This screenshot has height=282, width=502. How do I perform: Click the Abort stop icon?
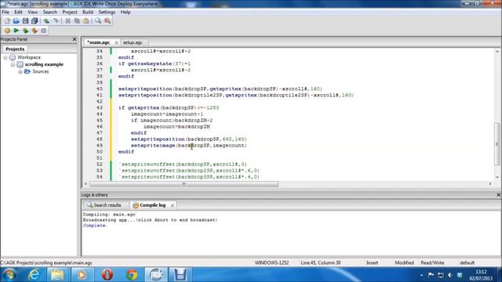point(44,31)
